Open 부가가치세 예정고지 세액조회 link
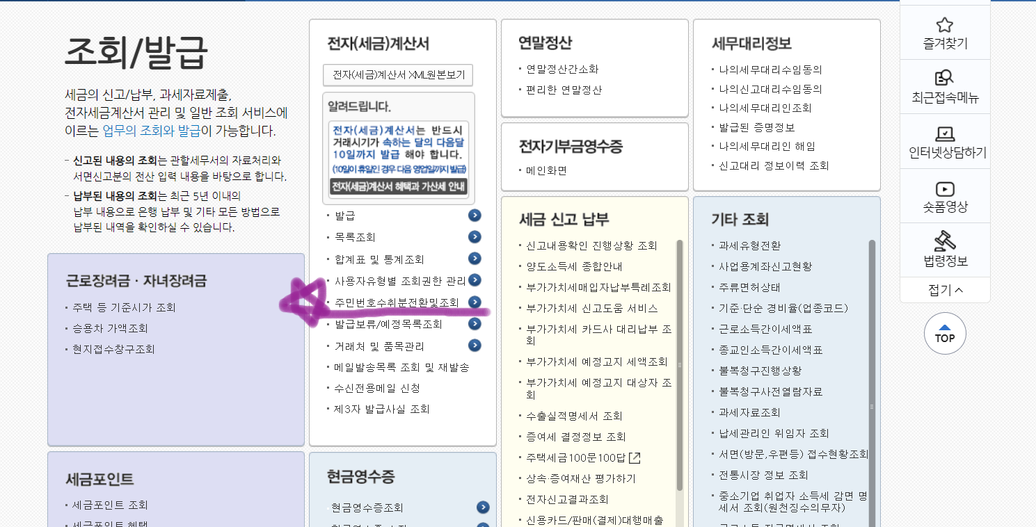Viewport: 1036px width, 527px height. point(597,362)
